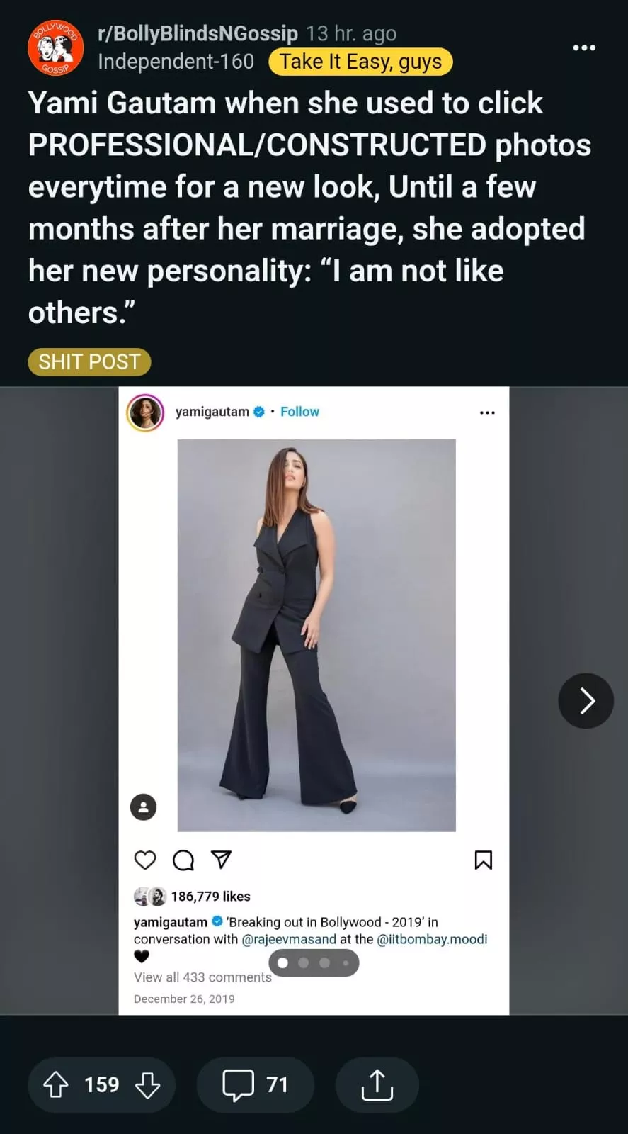Select the 'Take It Easy, guys' flair
628x1134 pixels.
[360, 62]
